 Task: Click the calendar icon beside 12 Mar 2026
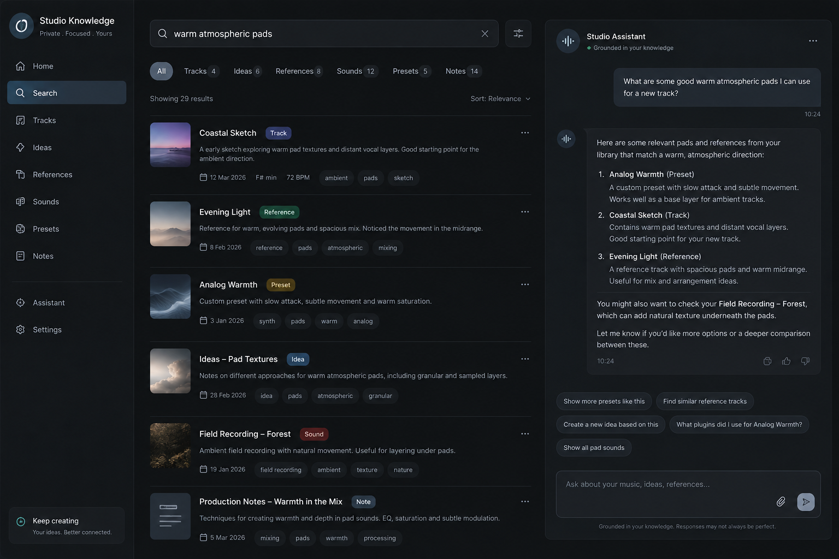(203, 177)
